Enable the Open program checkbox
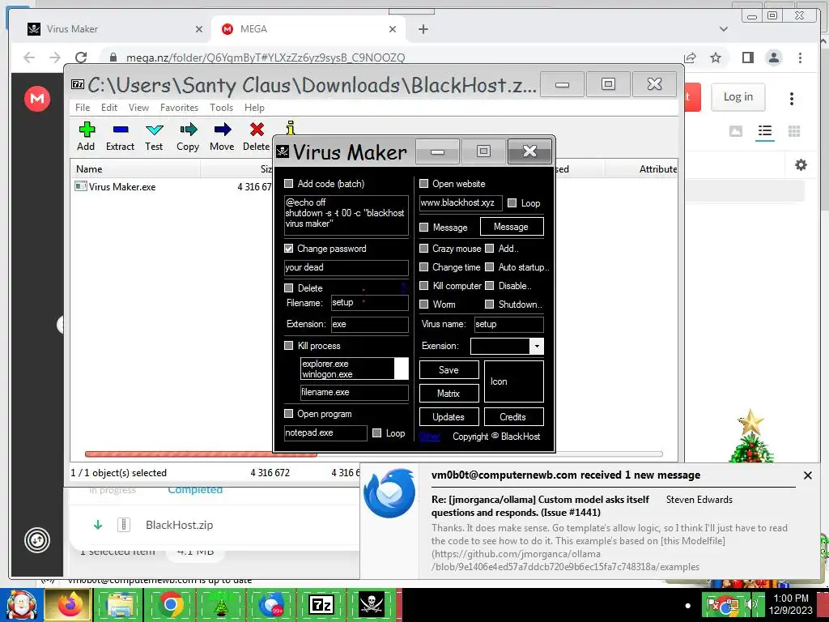This screenshot has width=829, height=622. tap(289, 413)
